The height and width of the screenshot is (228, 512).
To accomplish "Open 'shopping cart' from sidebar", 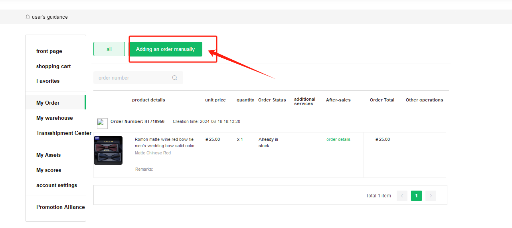I will 53,66.
